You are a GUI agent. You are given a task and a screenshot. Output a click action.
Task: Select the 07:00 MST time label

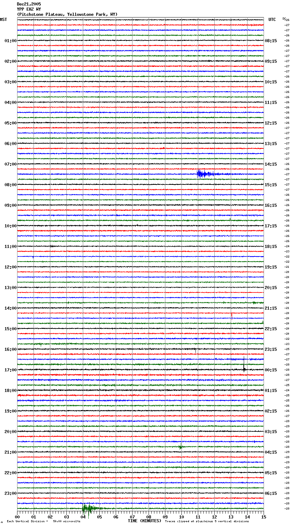[x=10, y=164]
